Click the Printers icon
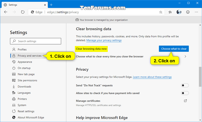 [x=14, y=99]
